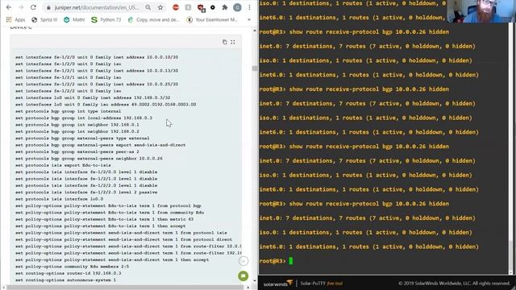Click the terminal prompt cursor in PuTTY
The width and height of the screenshot is (516, 290).
pos(290,261)
